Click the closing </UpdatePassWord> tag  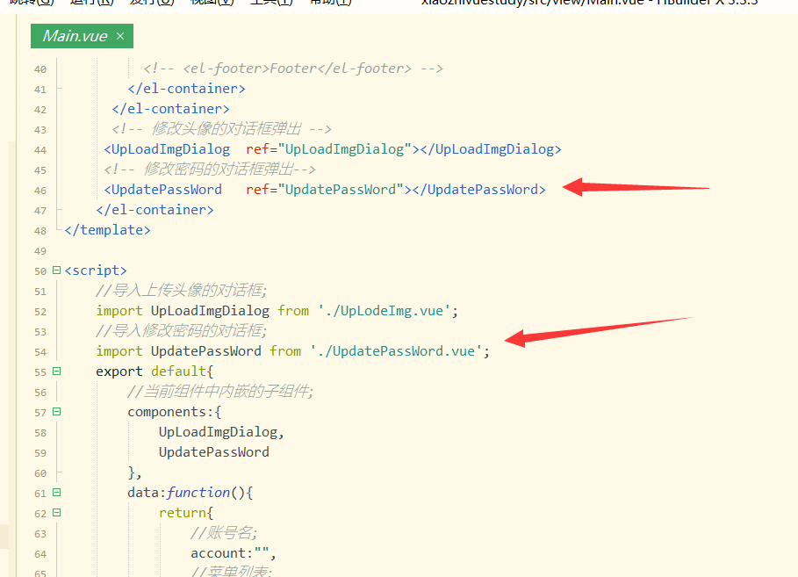tap(479, 190)
